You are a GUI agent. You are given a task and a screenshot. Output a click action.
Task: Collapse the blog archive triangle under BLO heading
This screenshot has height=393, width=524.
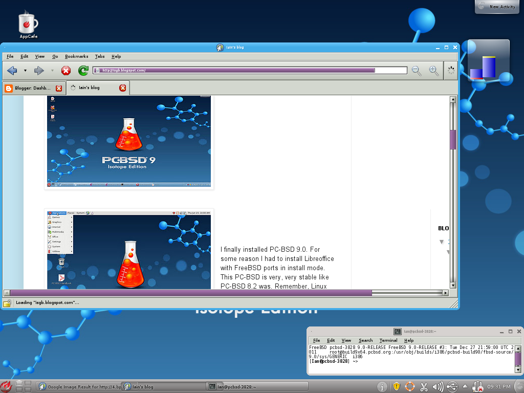[x=442, y=242]
